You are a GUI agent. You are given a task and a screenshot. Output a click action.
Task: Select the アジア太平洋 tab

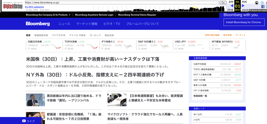coord(59,35)
